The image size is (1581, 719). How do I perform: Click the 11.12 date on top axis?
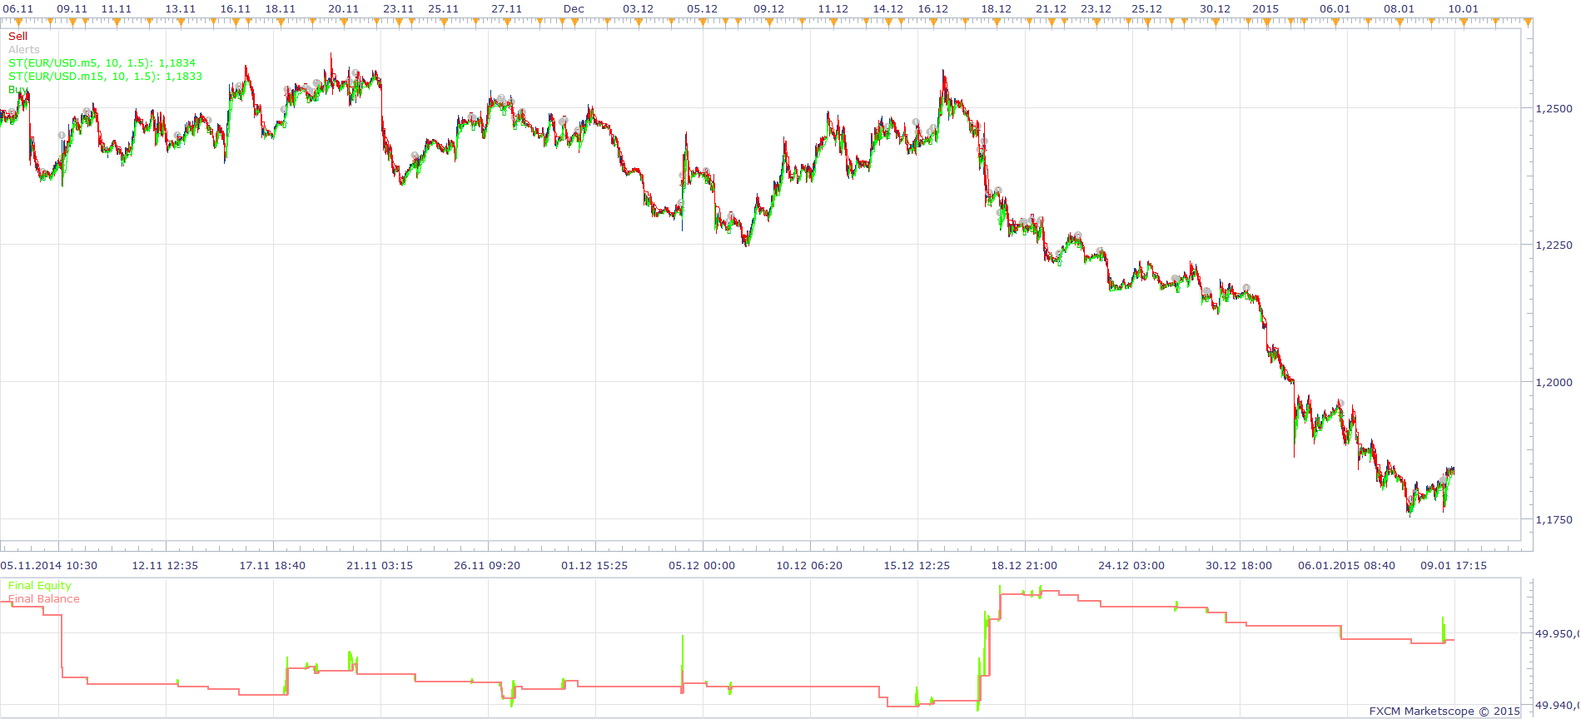[x=833, y=9]
